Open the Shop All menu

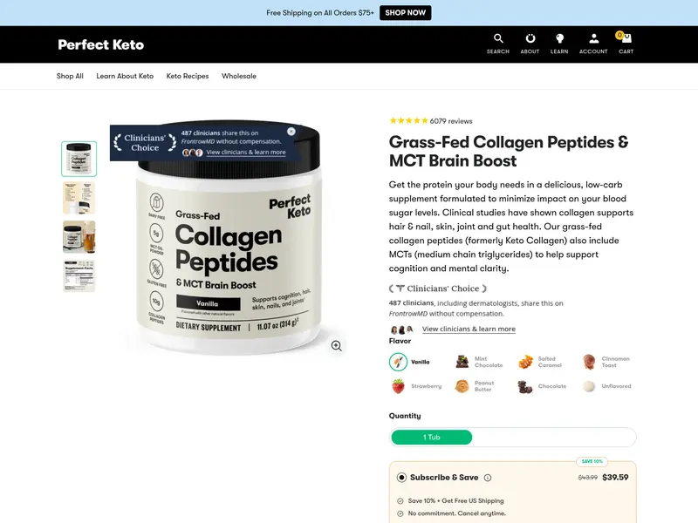click(70, 76)
